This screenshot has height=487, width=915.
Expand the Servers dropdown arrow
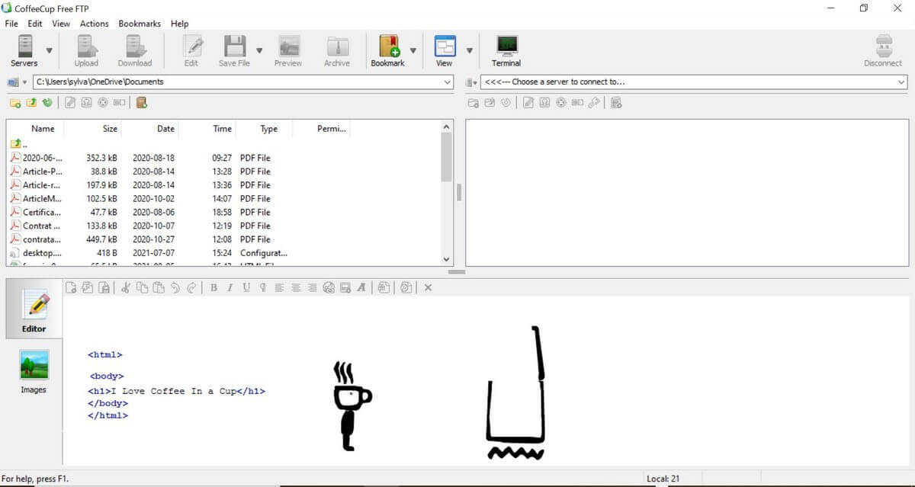tap(50, 51)
